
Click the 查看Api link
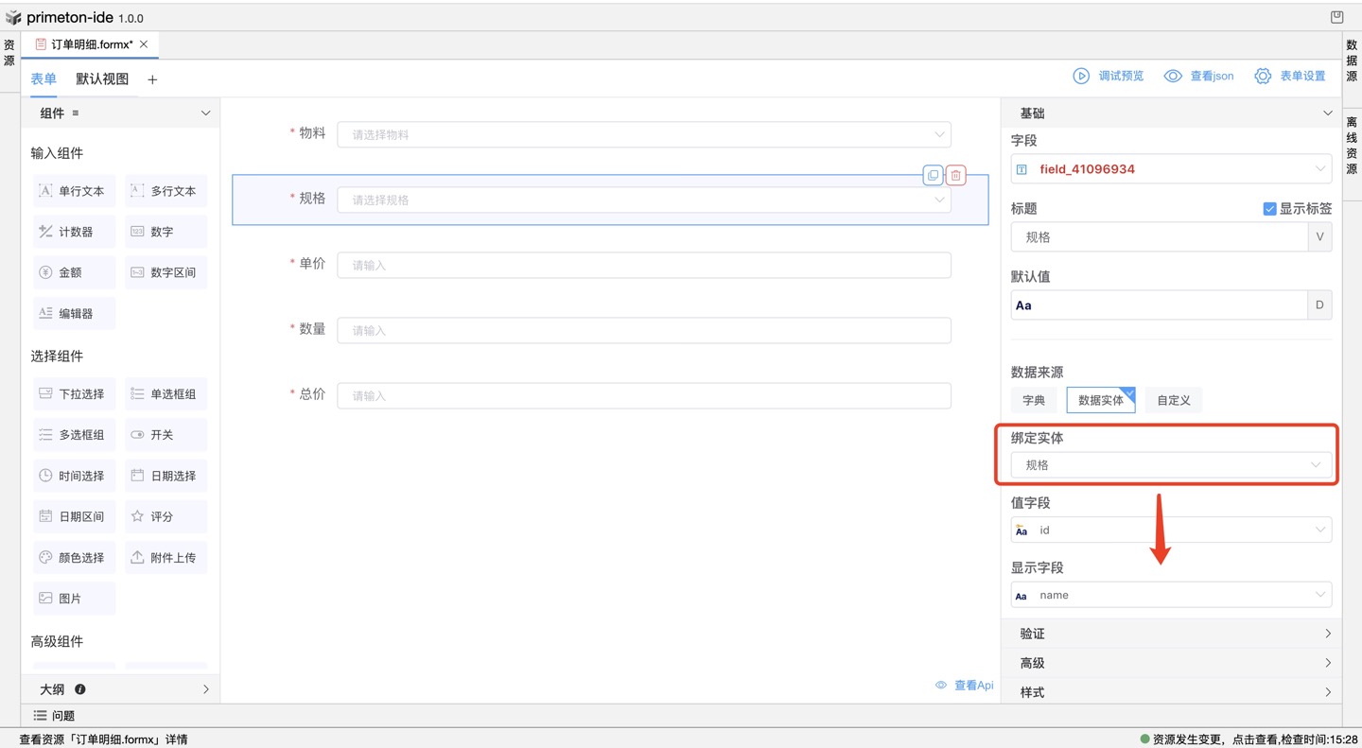pyautogui.click(x=965, y=686)
